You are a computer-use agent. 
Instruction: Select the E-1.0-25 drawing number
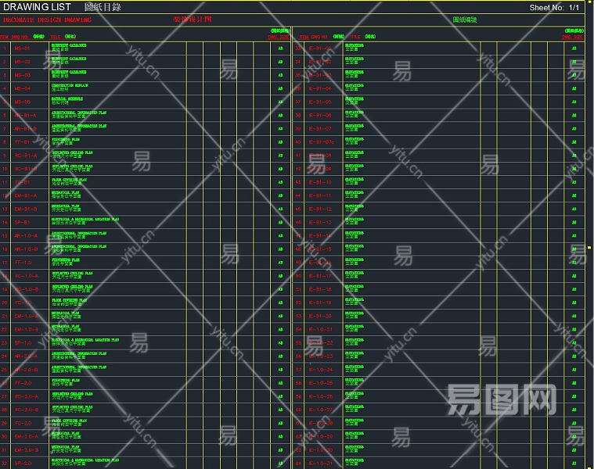321,383
